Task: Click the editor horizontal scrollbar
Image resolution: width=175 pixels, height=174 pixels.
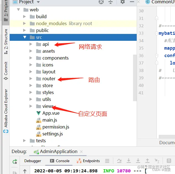Action: 167,137
